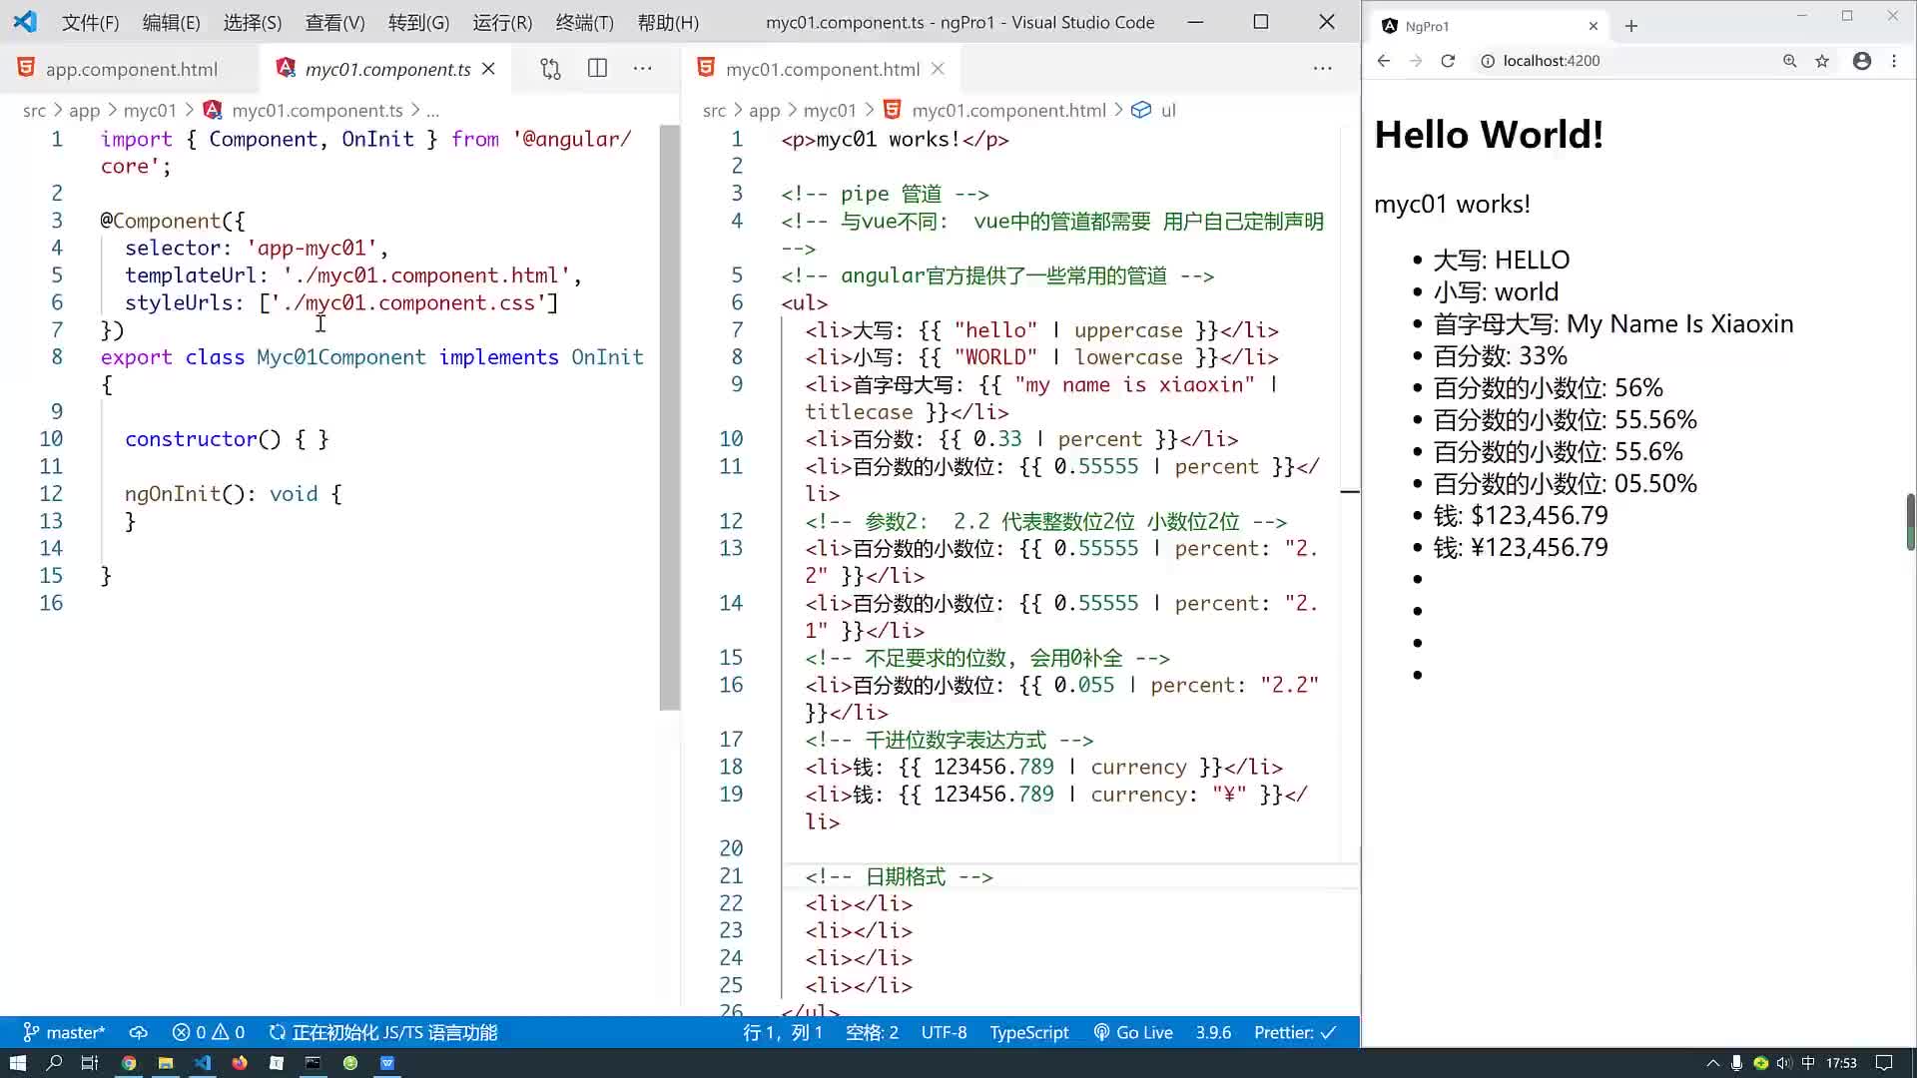Open more actions menu for left editor group
This screenshot has height=1078, width=1917.
click(643, 69)
